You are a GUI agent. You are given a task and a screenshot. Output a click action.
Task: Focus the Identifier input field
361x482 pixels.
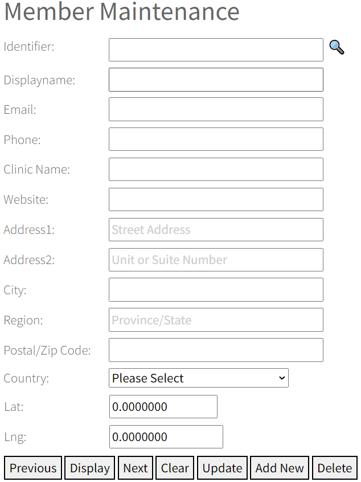click(x=216, y=50)
